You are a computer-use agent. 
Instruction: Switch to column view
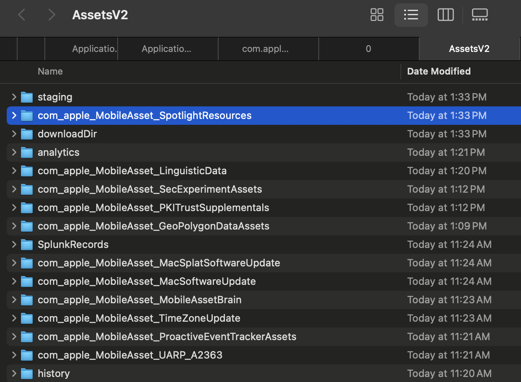pos(446,15)
